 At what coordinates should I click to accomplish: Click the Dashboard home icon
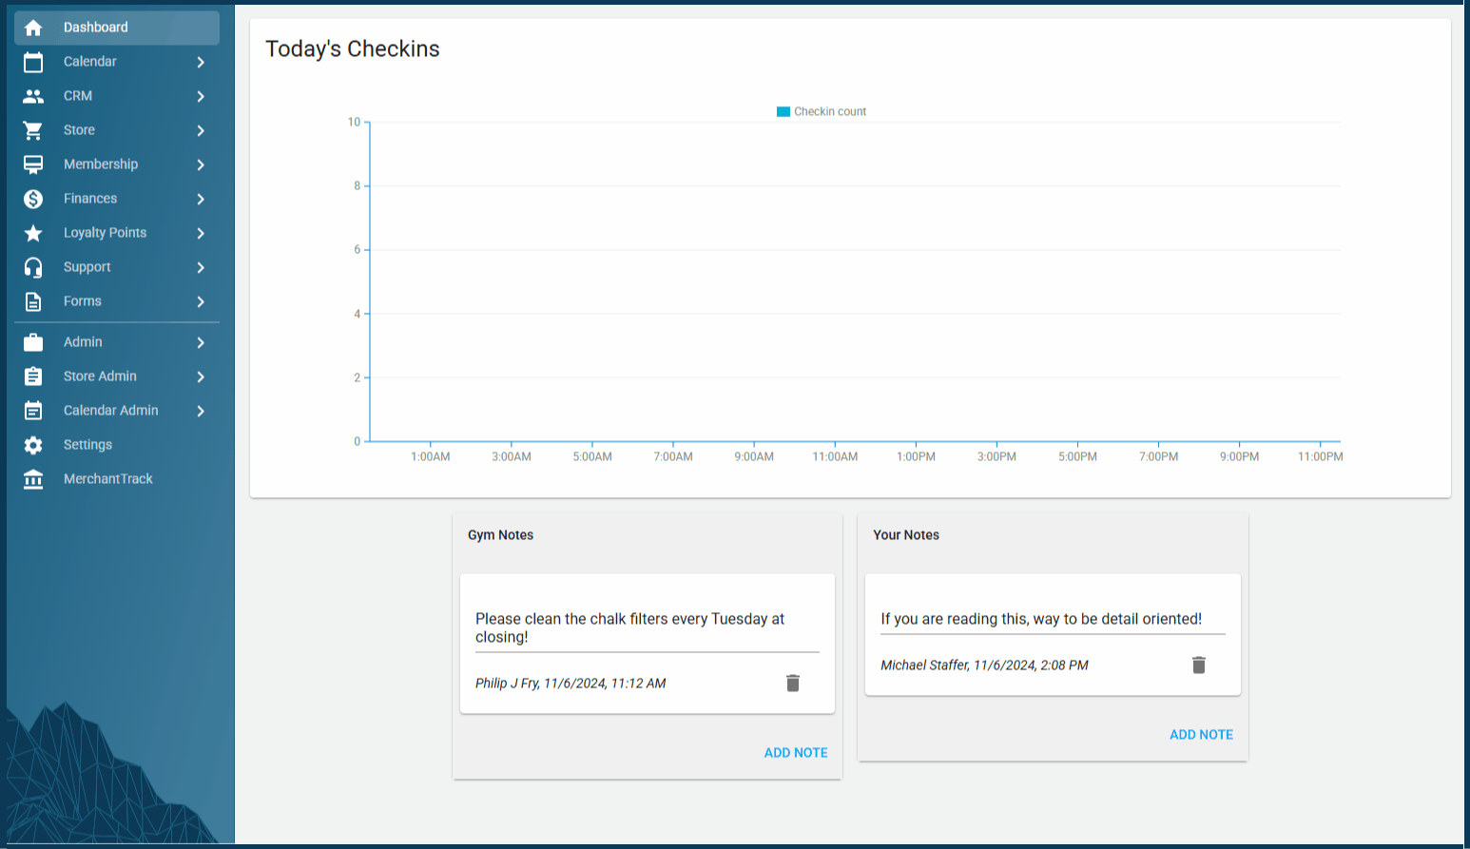(x=33, y=28)
